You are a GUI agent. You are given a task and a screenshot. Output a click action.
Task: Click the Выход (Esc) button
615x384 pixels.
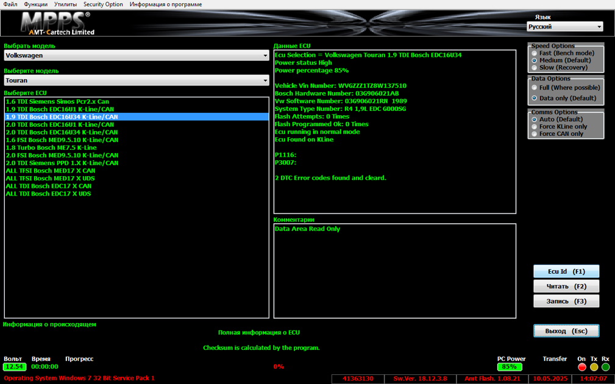[x=566, y=331]
